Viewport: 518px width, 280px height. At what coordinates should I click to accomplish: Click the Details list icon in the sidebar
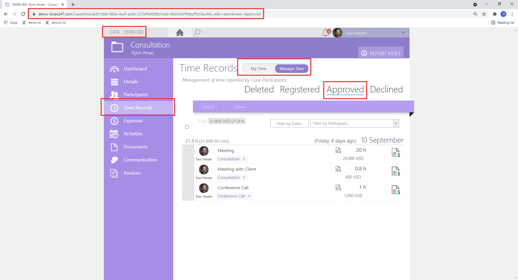[x=114, y=82]
